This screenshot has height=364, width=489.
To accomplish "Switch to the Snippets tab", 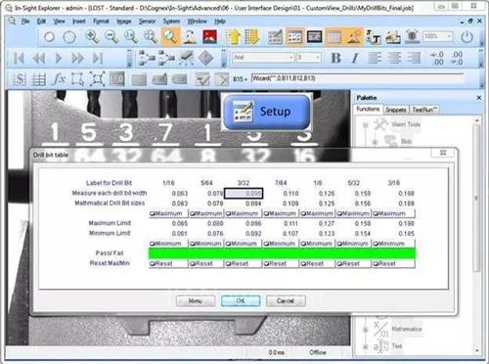I will (x=396, y=110).
